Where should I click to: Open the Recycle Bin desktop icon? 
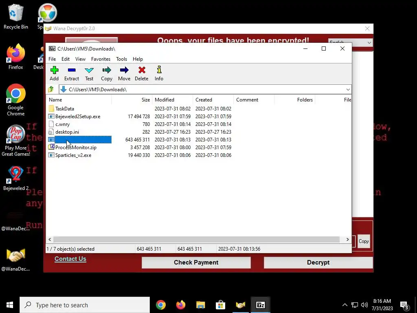[x=16, y=16]
